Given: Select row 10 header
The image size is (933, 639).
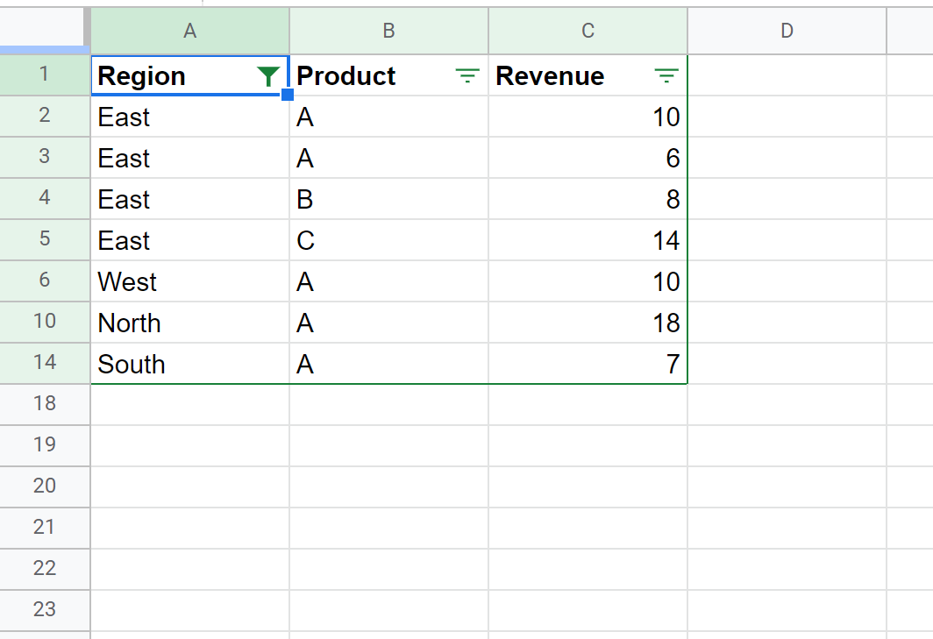Looking at the screenshot, I should pyautogui.click(x=44, y=322).
